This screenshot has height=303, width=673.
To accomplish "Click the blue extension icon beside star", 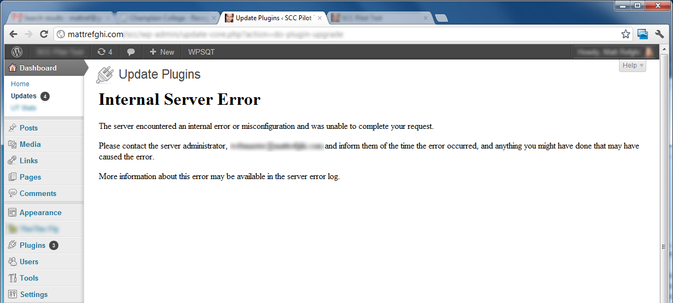I will pyautogui.click(x=642, y=34).
